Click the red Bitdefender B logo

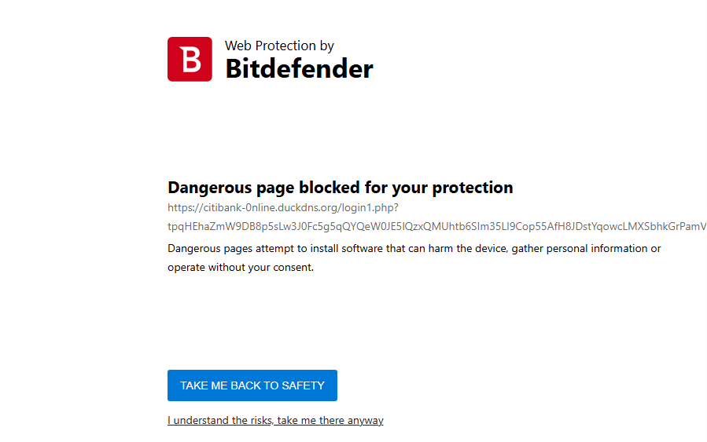(x=190, y=59)
